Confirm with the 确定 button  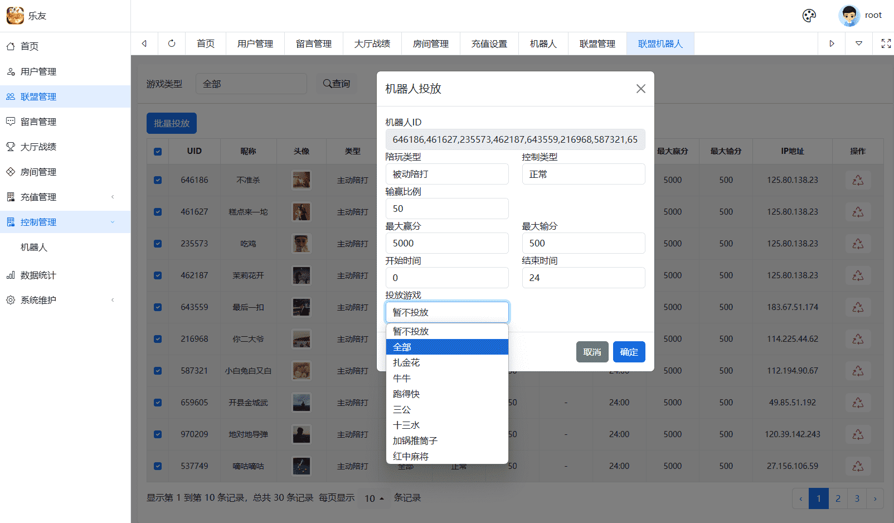[629, 352]
